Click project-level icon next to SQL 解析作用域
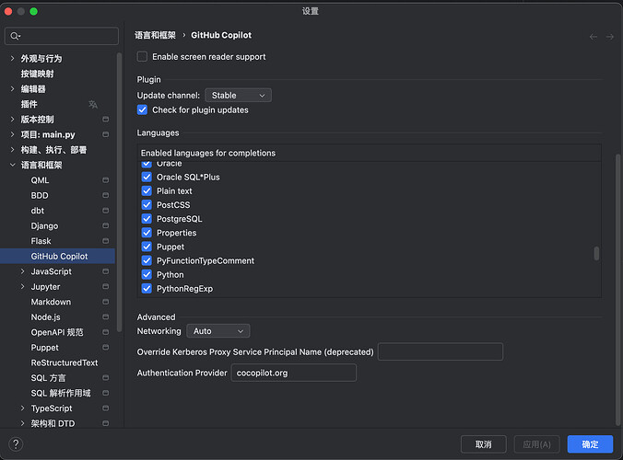Viewport: 623px width, 460px height. (x=106, y=393)
